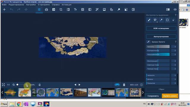This screenshot has height=107, width=190.
Task: Open the adjustments tab with the three-line icon
Action: point(39,10)
